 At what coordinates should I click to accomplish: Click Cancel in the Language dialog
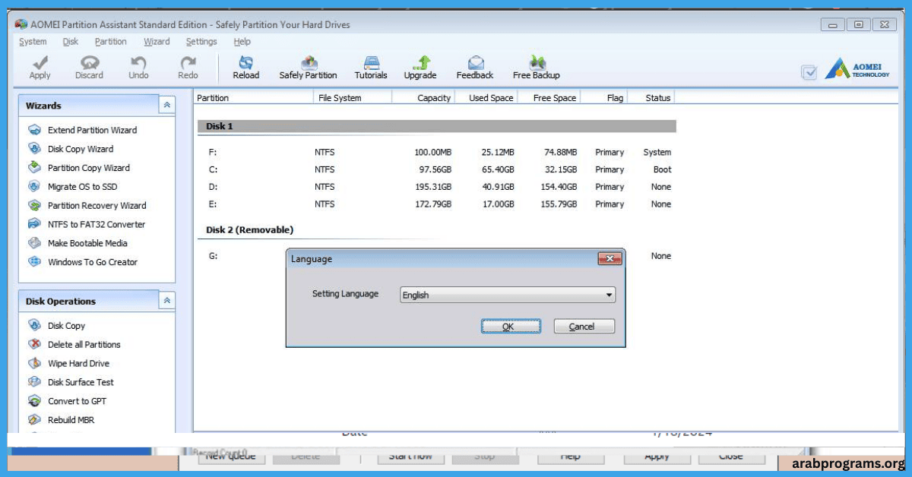584,327
